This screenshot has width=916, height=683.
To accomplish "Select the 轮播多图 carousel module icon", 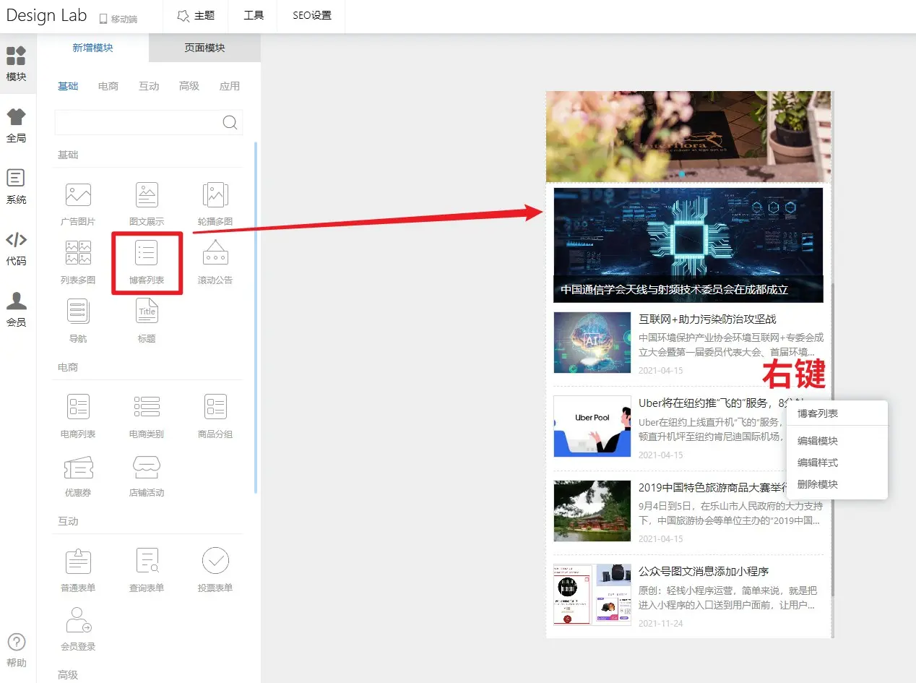I will (x=215, y=196).
